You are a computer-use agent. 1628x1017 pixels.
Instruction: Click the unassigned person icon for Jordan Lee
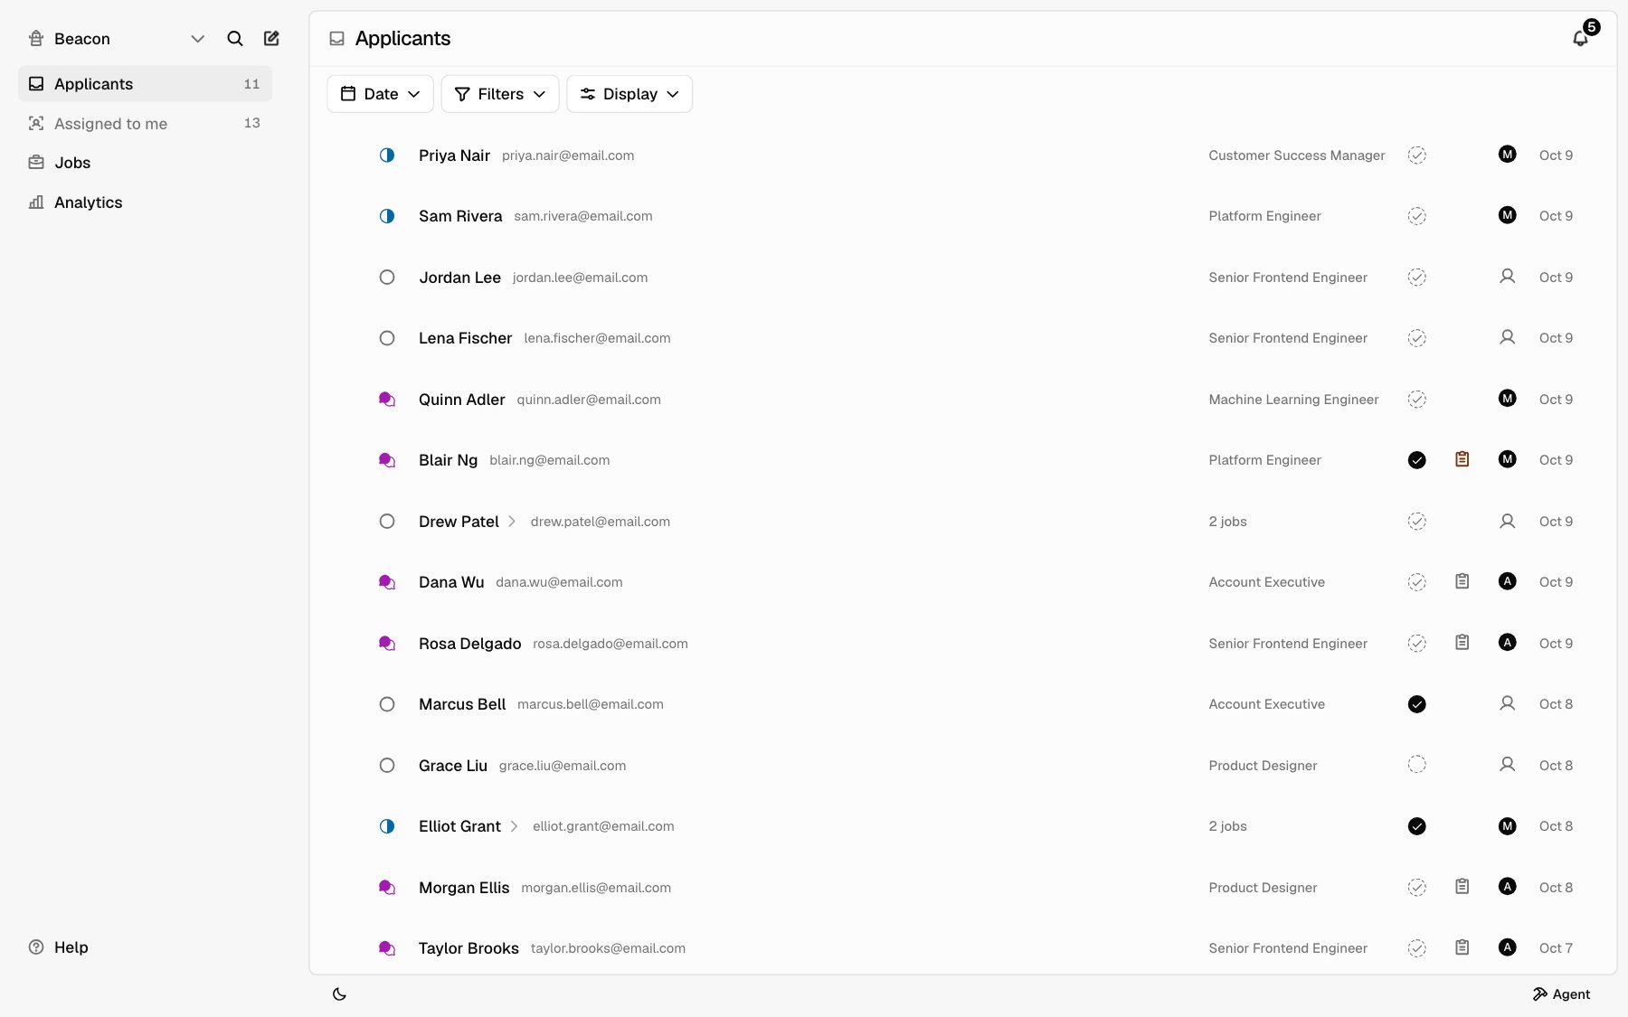[1508, 277]
